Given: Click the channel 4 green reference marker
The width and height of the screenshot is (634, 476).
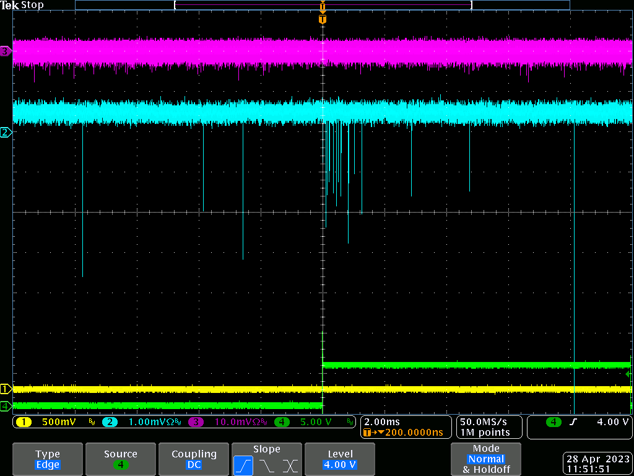Looking at the screenshot, I should [x=6, y=406].
